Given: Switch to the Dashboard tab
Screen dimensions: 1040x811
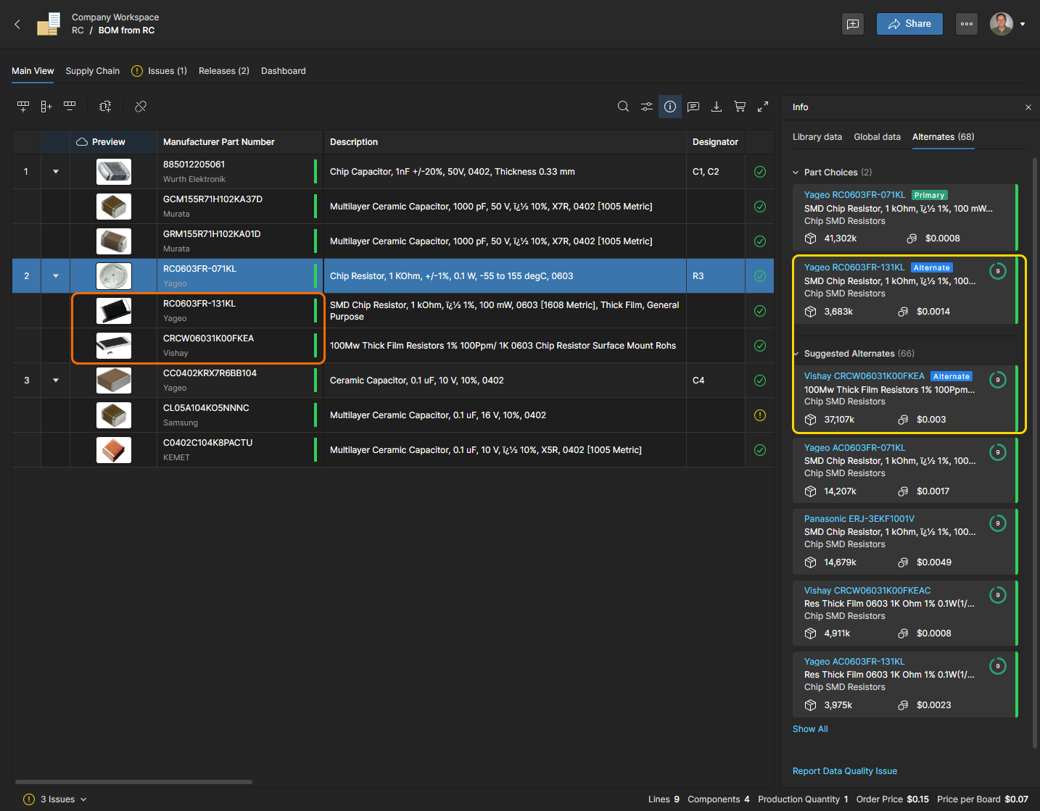Looking at the screenshot, I should (284, 71).
